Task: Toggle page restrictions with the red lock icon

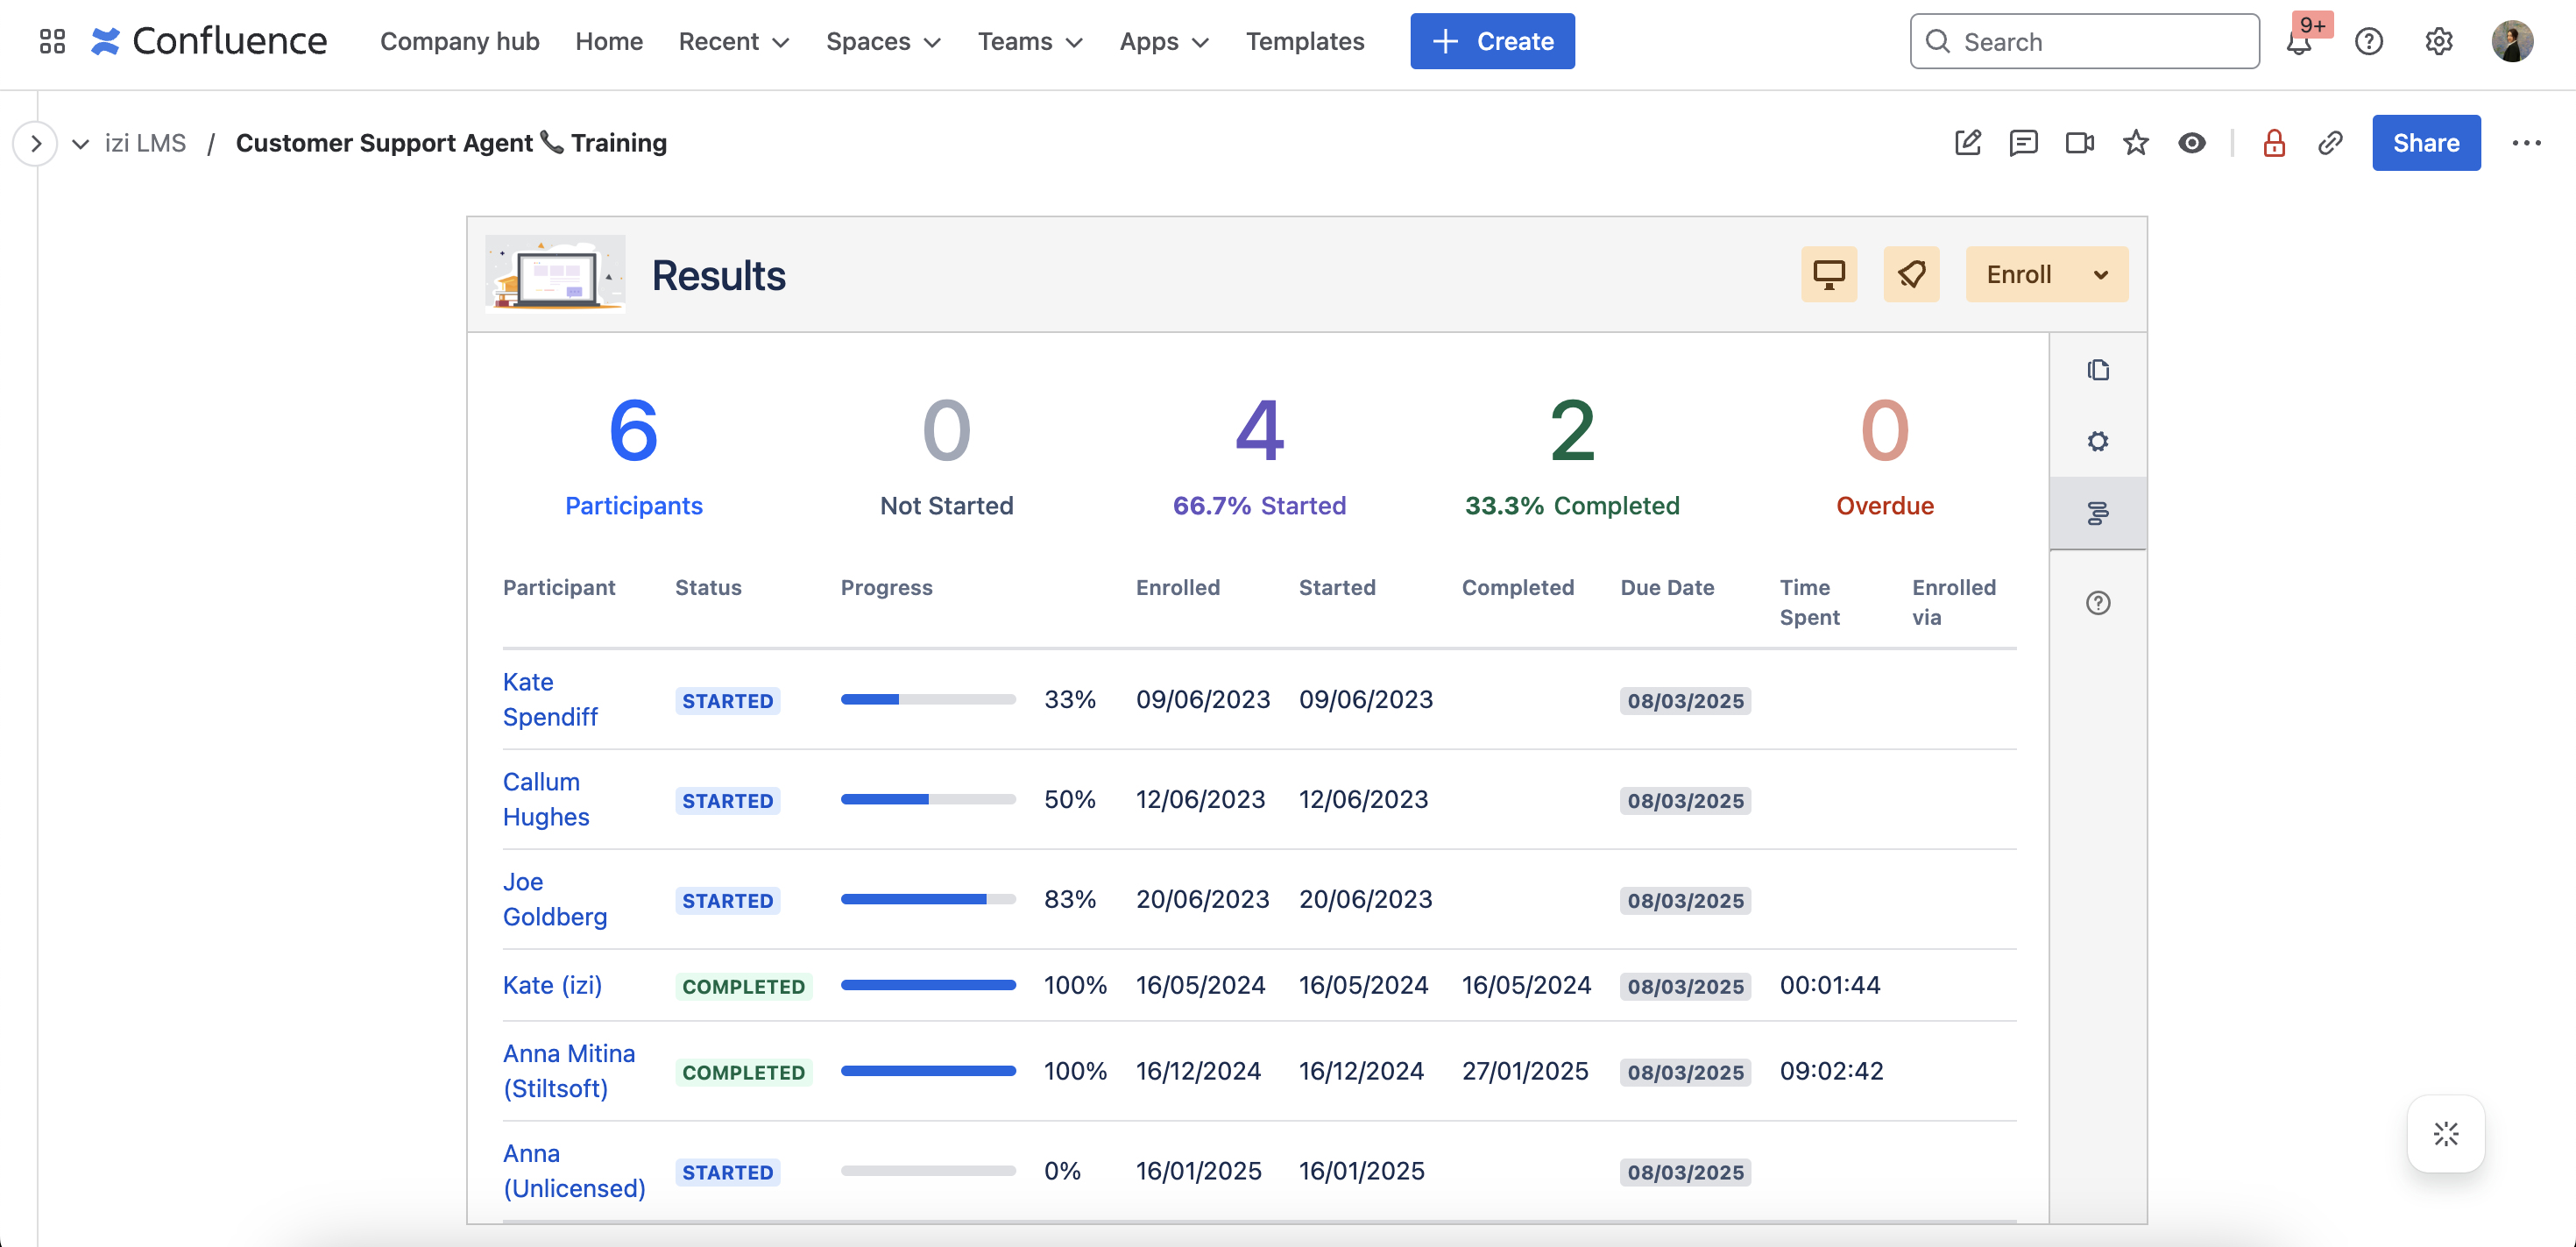Action: pos(2273,143)
